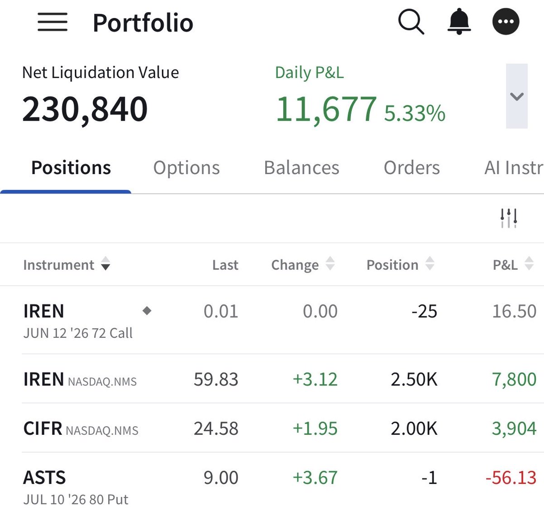Select the Positions tab

71,168
